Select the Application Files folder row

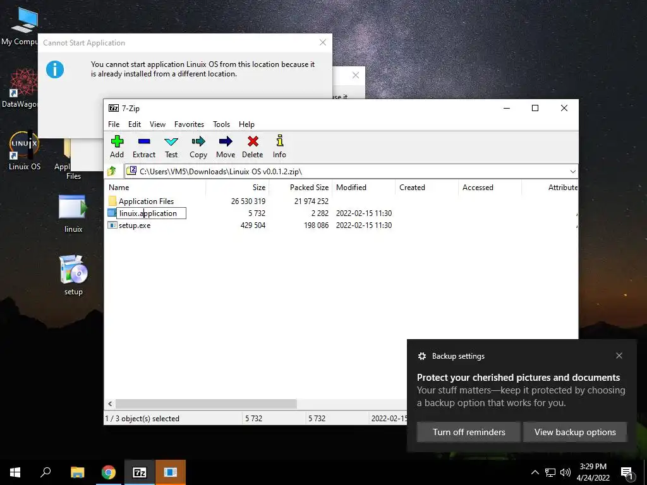[x=146, y=201]
